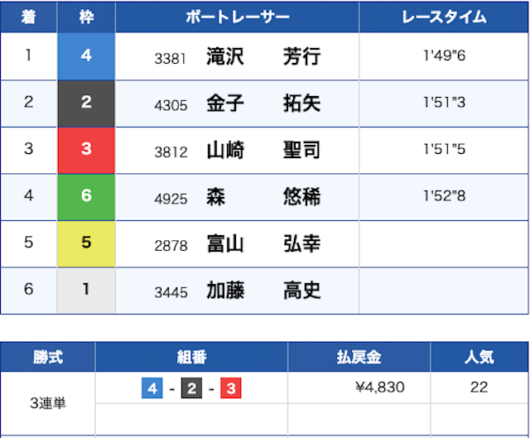Click the black lane 2 badge
The image size is (530, 438).
coord(86,103)
